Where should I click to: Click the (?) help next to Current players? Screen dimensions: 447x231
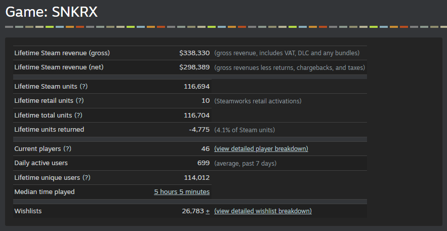[x=67, y=149]
